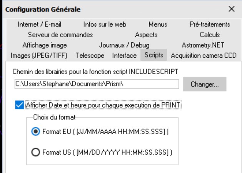The width and height of the screenshot is (242, 173).
Task: Switch to Infos sur le web tab
Action: [x=105, y=25]
